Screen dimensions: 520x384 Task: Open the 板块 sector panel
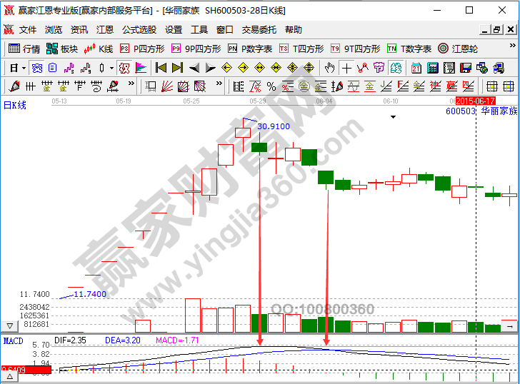pyautogui.click(x=61, y=49)
